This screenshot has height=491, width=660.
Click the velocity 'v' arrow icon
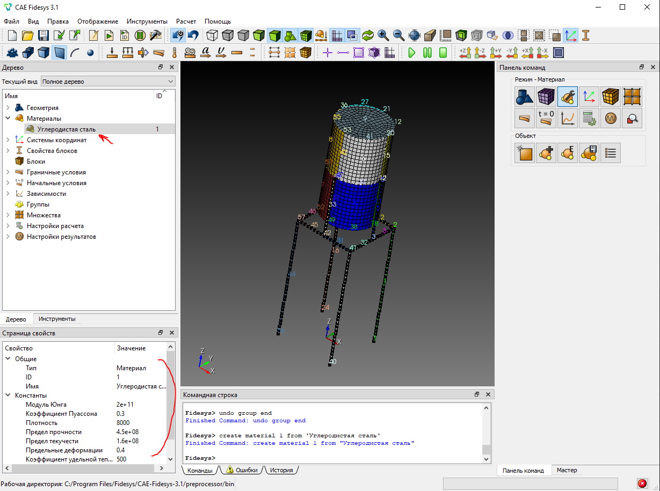221,53
